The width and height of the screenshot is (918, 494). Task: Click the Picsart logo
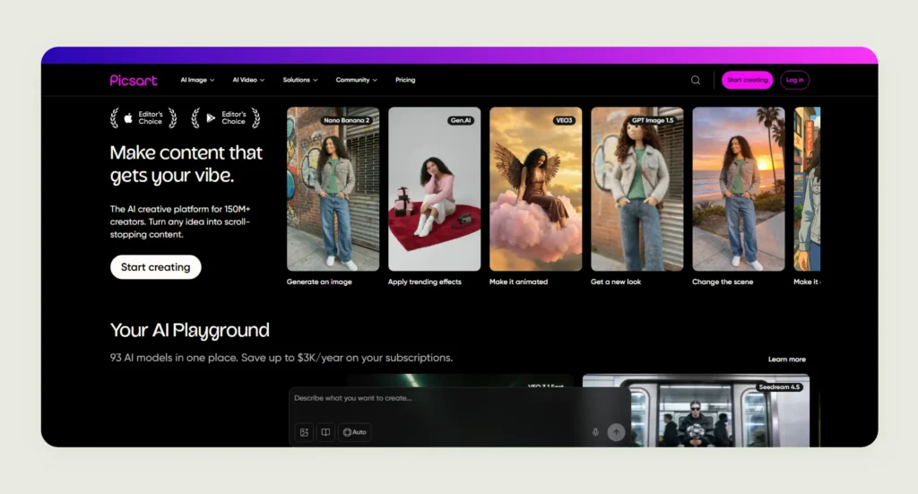(134, 80)
